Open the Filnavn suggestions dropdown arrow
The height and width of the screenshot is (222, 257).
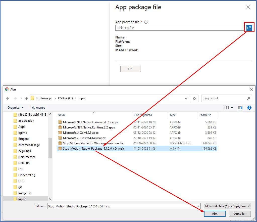[x=198, y=206]
